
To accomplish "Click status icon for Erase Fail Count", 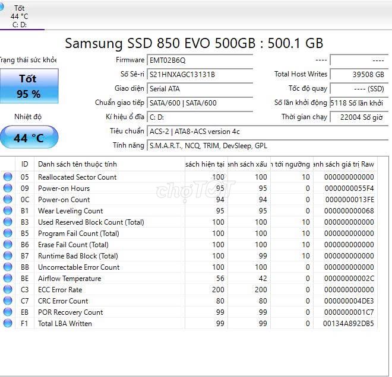I will point(8,244).
